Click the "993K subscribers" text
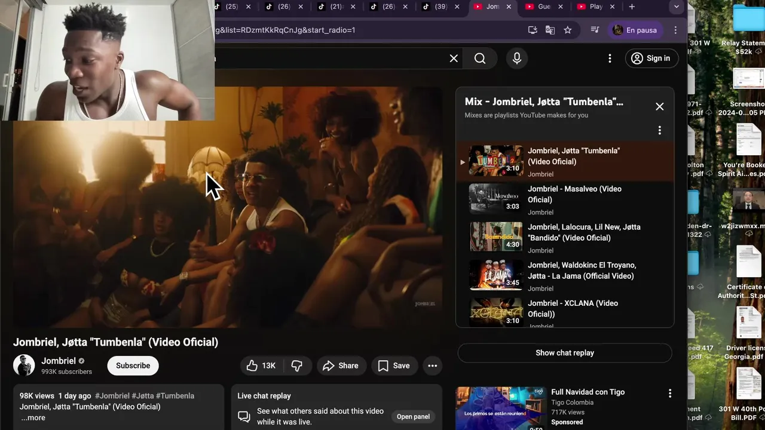The width and height of the screenshot is (765, 430). (x=66, y=371)
